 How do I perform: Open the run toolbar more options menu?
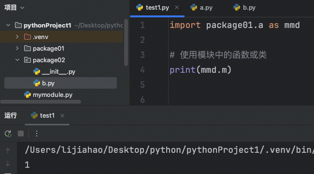tap(37, 134)
